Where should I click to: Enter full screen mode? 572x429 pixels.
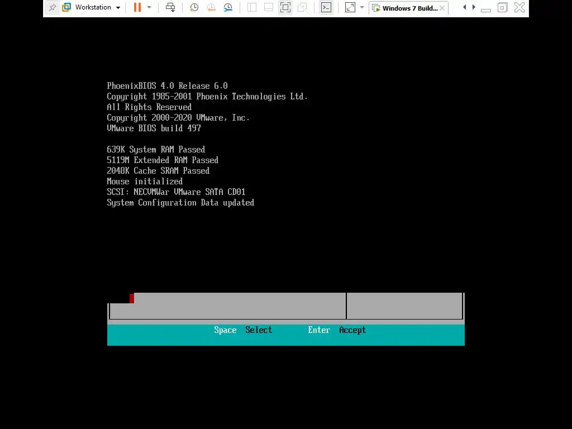pyautogui.click(x=285, y=7)
